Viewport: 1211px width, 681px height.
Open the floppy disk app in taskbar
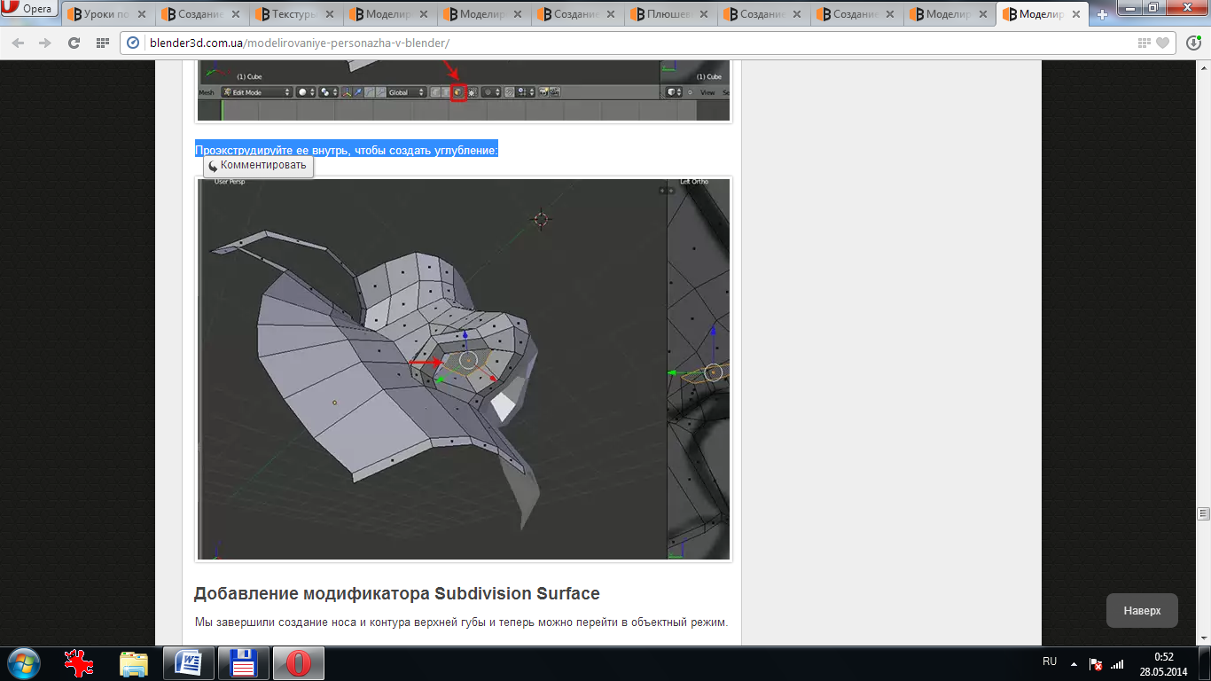pyautogui.click(x=243, y=663)
